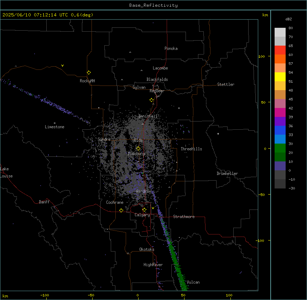Pick the red legend swatch below 65

tap(280, 50)
